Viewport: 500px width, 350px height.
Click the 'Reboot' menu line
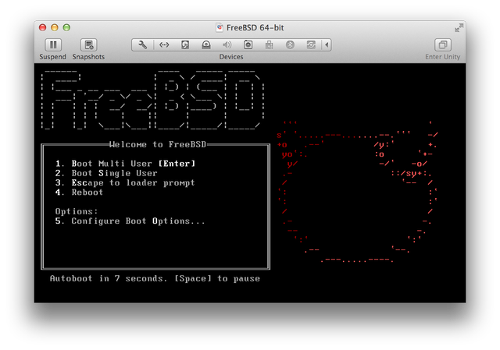79,193
